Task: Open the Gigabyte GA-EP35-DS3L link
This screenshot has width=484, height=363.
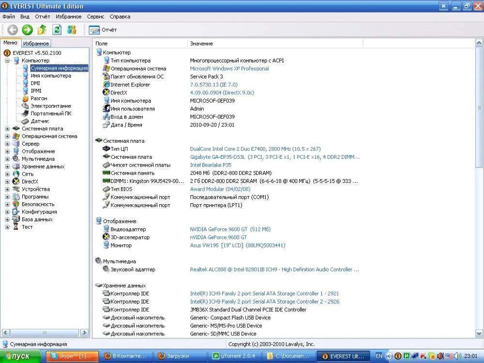Action: pyautogui.click(x=275, y=157)
